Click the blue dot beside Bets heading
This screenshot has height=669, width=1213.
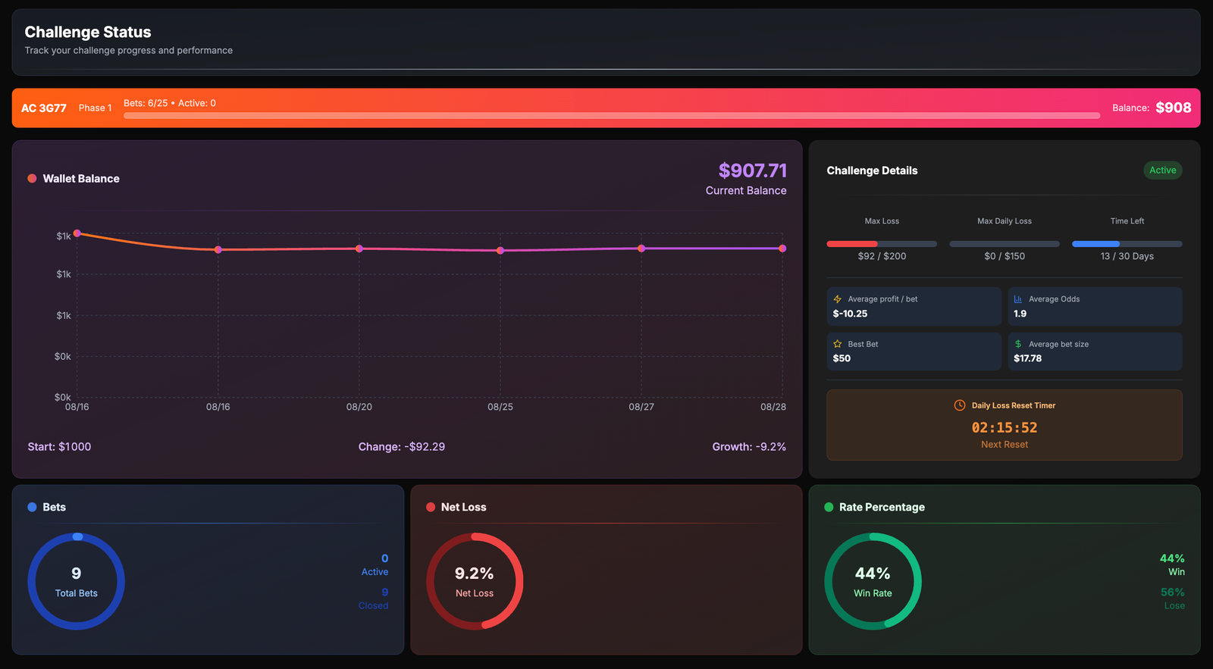(32, 508)
